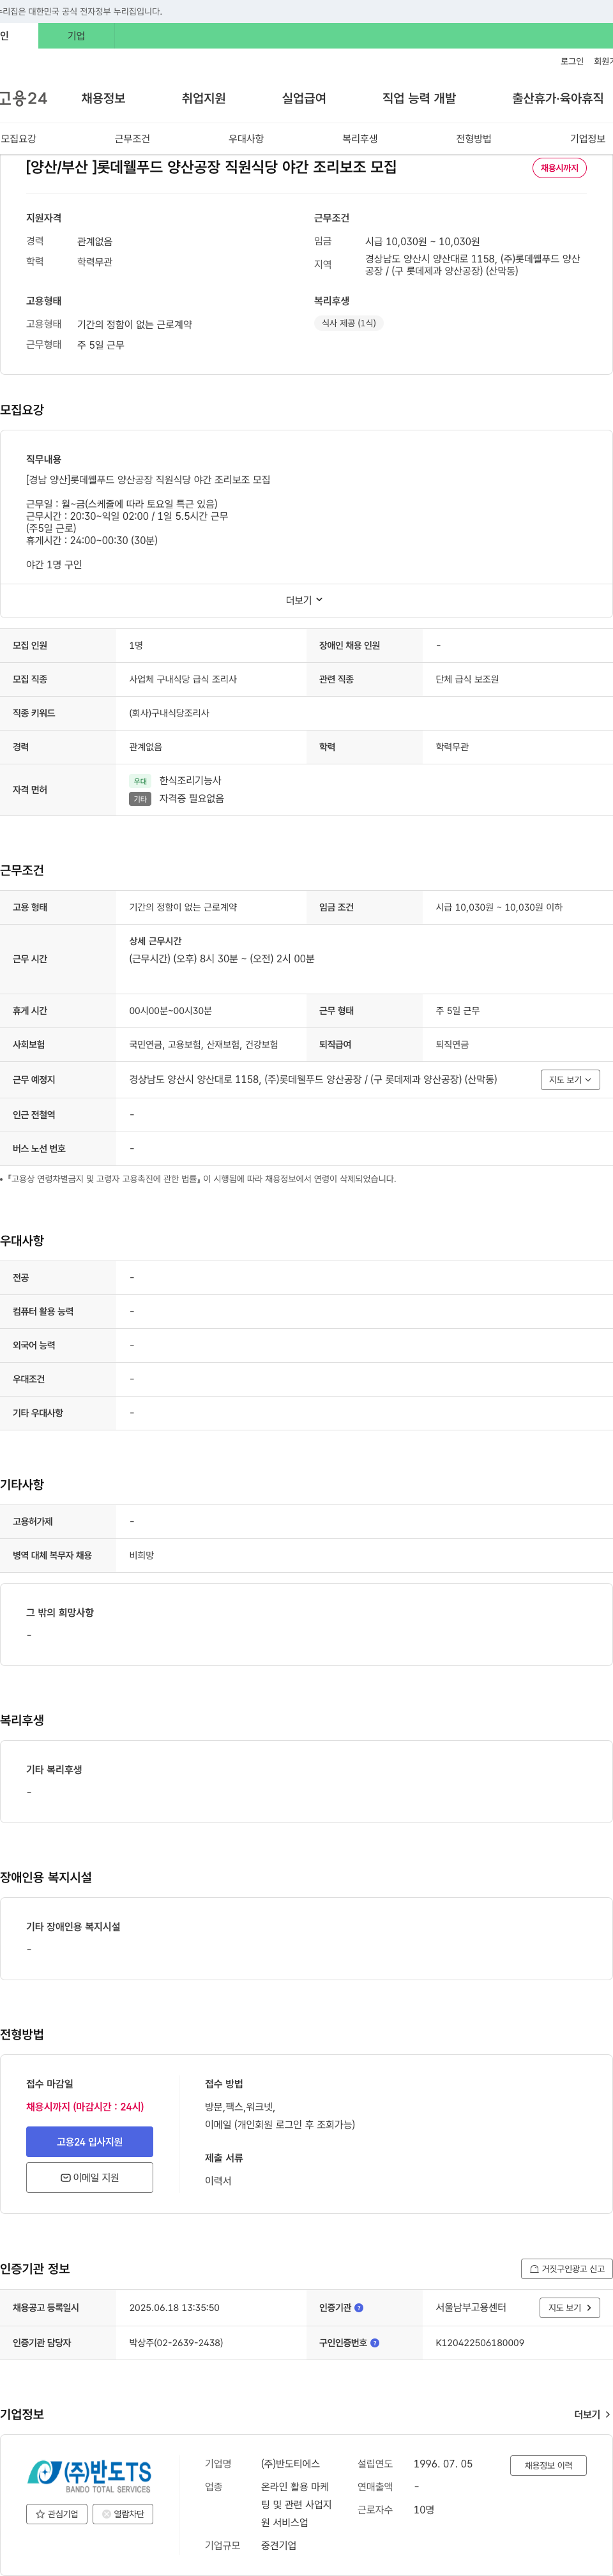Click the 근로자수 value 10명
This screenshot has width=613, height=2576.
(424, 2509)
